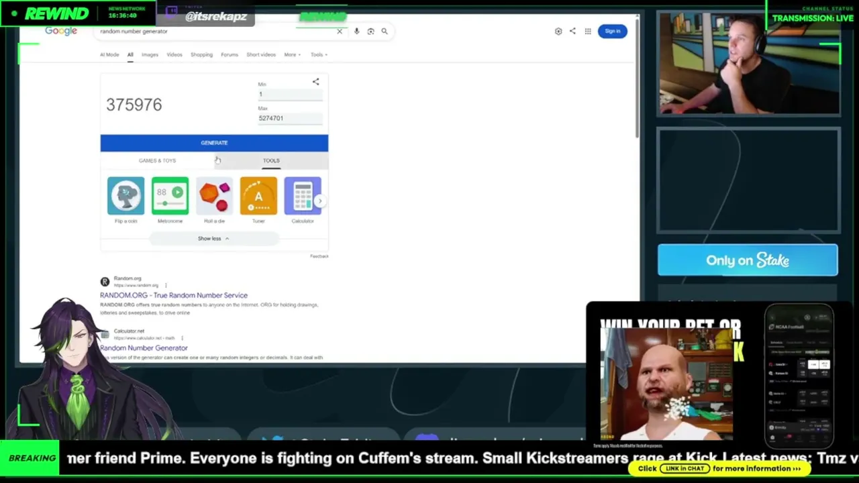Click the share icon beside the settings gear
Image resolution: width=859 pixels, height=483 pixels.
coord(572,31)
